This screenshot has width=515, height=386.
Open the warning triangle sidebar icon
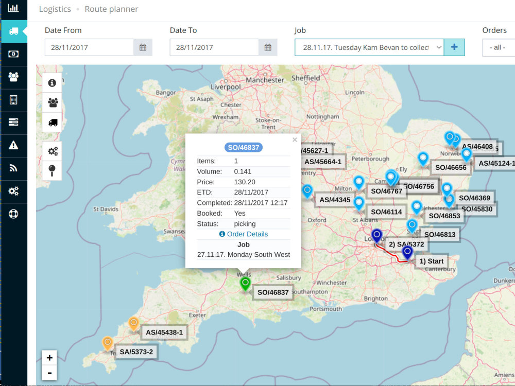13,145
